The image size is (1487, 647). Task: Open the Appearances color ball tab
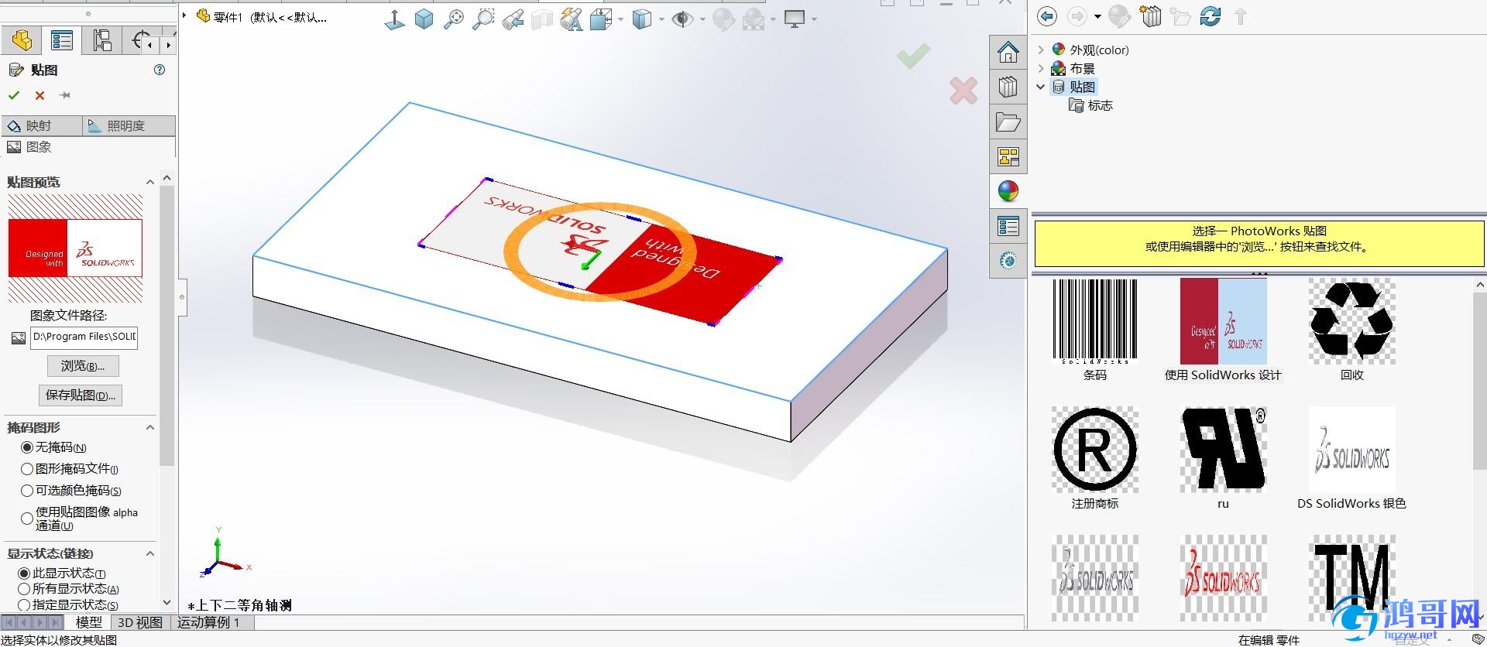pyautogui.click(x=1008, y=191)
